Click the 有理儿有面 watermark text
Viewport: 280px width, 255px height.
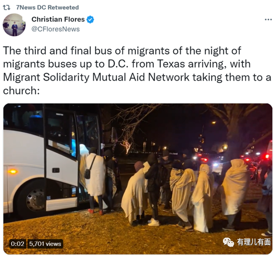click(253, 242)
